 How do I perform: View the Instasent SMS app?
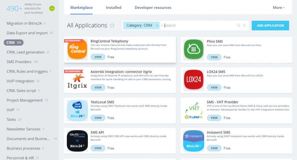coord(214,148)
